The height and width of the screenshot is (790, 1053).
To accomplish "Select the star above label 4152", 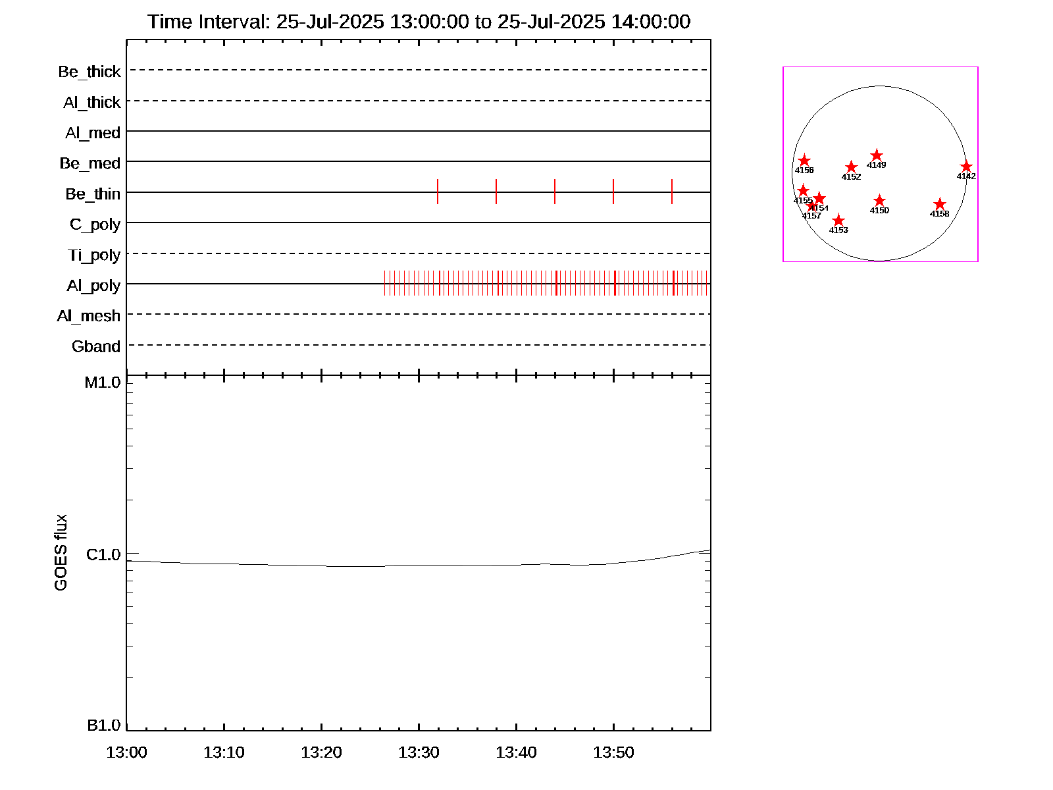I will (x=851, y=167).
